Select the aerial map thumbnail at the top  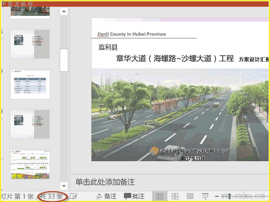tap(30, 11)
